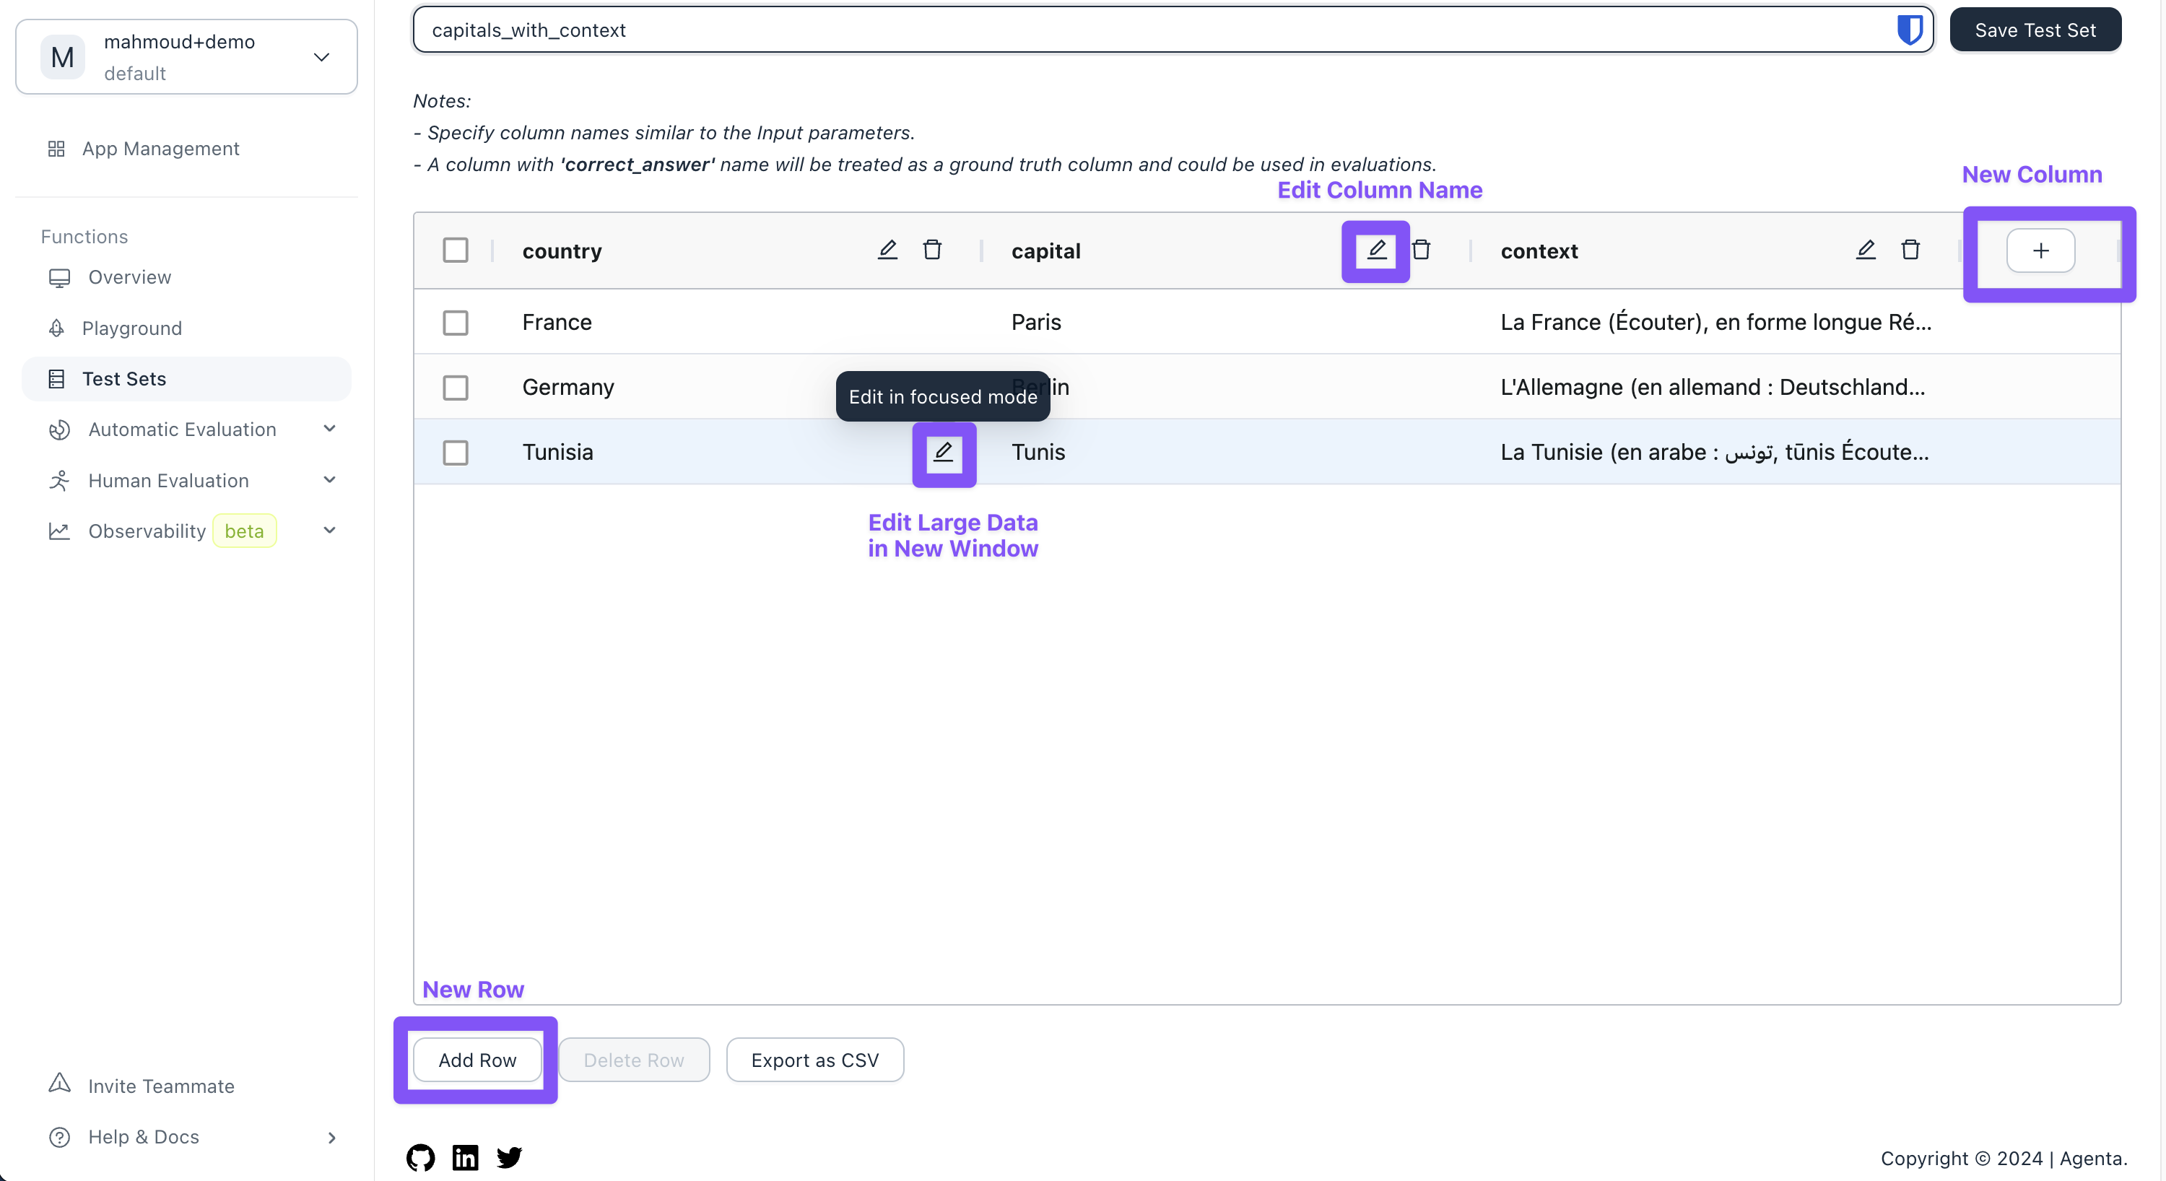Check the Tunisia row checkbox
The image size is (2166, 1181).
click(x=455, y=452)
